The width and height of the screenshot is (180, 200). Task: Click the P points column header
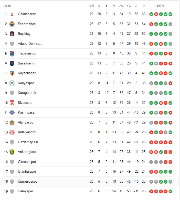click(144, 6)
